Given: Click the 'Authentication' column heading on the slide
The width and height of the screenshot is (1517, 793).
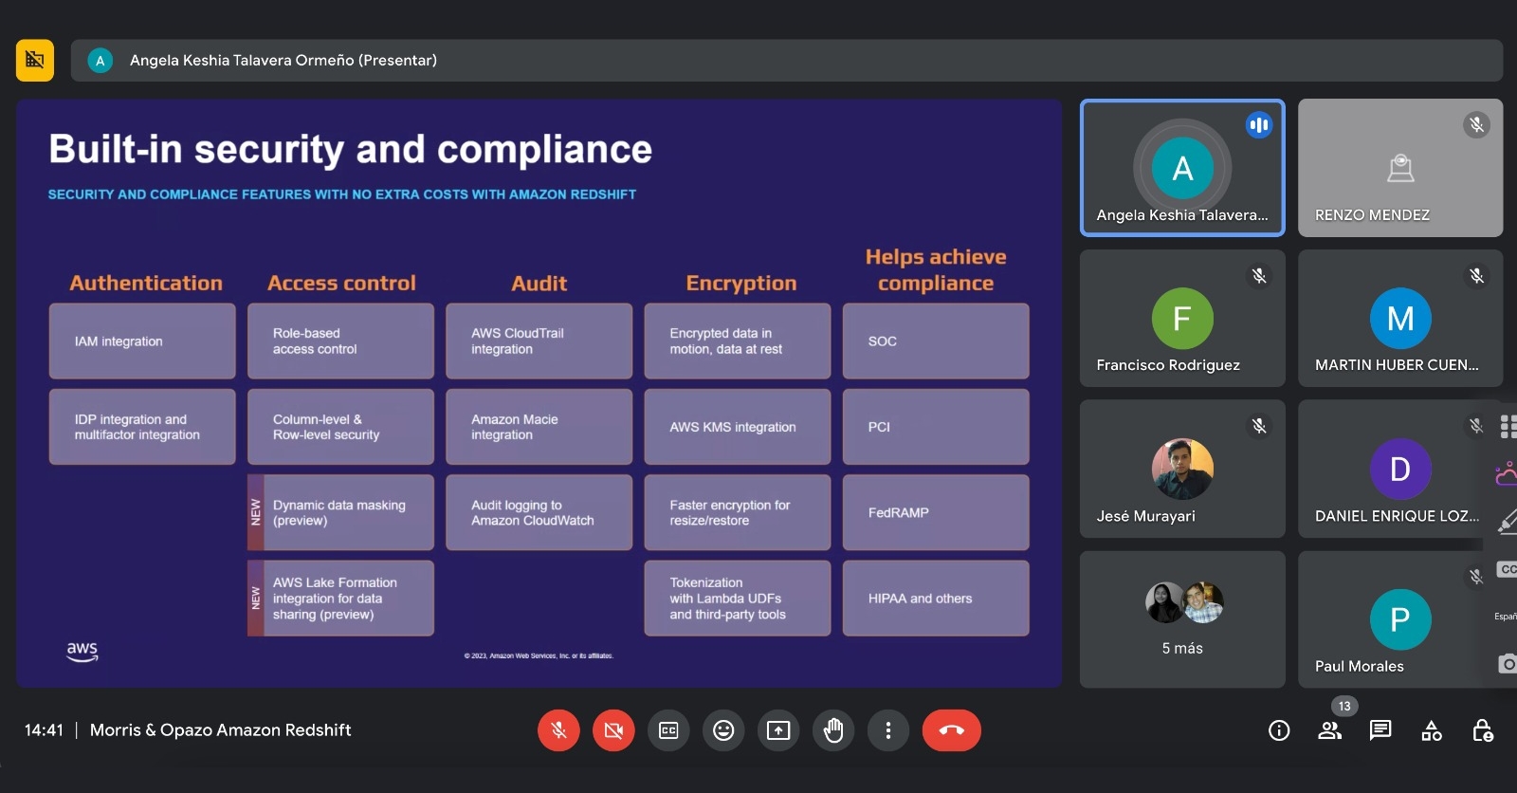Looking at the screenshot, I should 146,283.
